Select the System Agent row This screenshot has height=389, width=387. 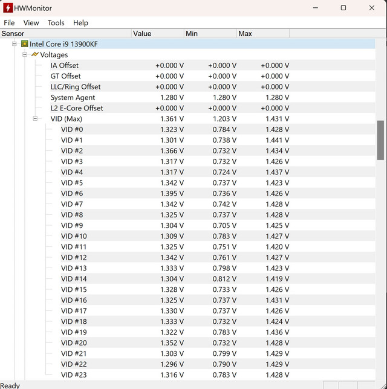(x=212, y=97)
